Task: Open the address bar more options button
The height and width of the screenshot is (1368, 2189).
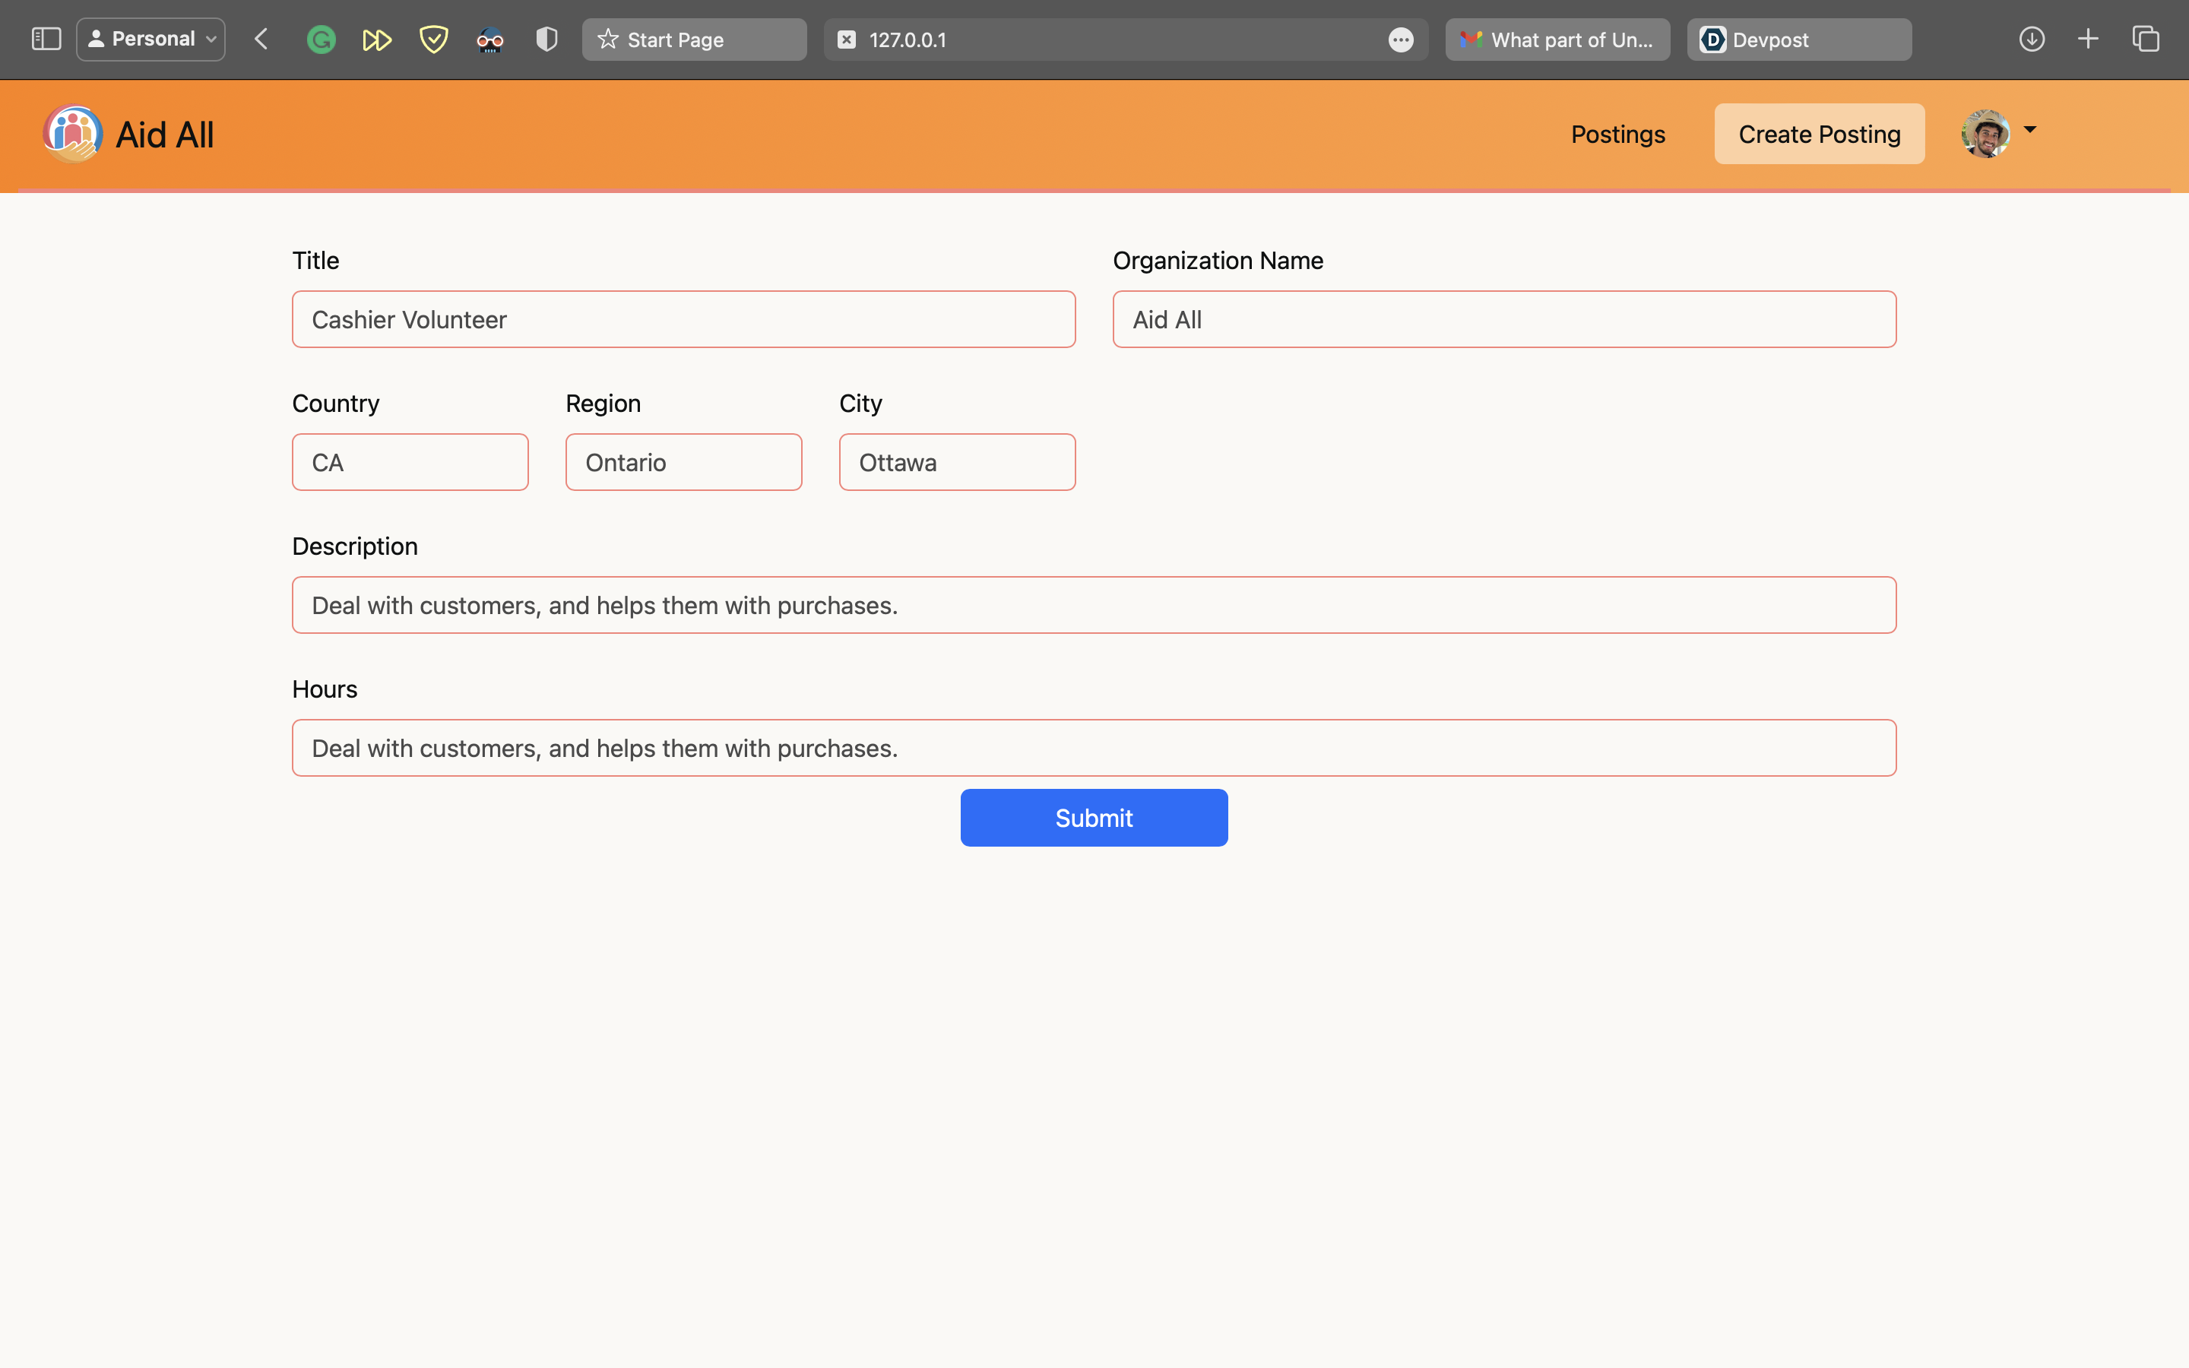Action: pos(1400,40)
